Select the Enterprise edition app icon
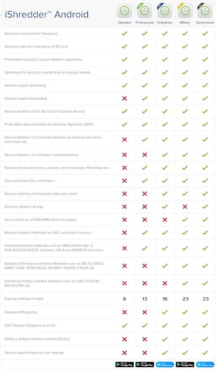The width and height of the screenshot is (216, 370). [x=165, y=11]
